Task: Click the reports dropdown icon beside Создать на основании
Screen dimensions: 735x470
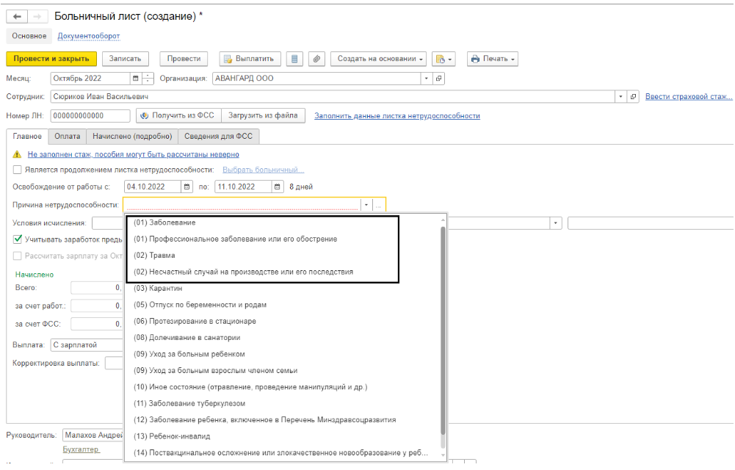Action: [x=444, y=59]
